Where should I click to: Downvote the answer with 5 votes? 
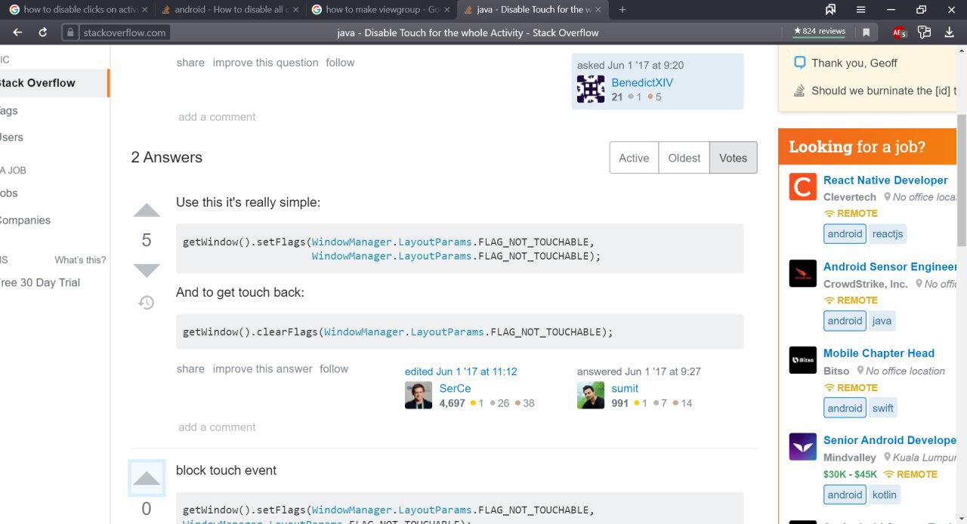pyautogui.click(x=147, y=270)
